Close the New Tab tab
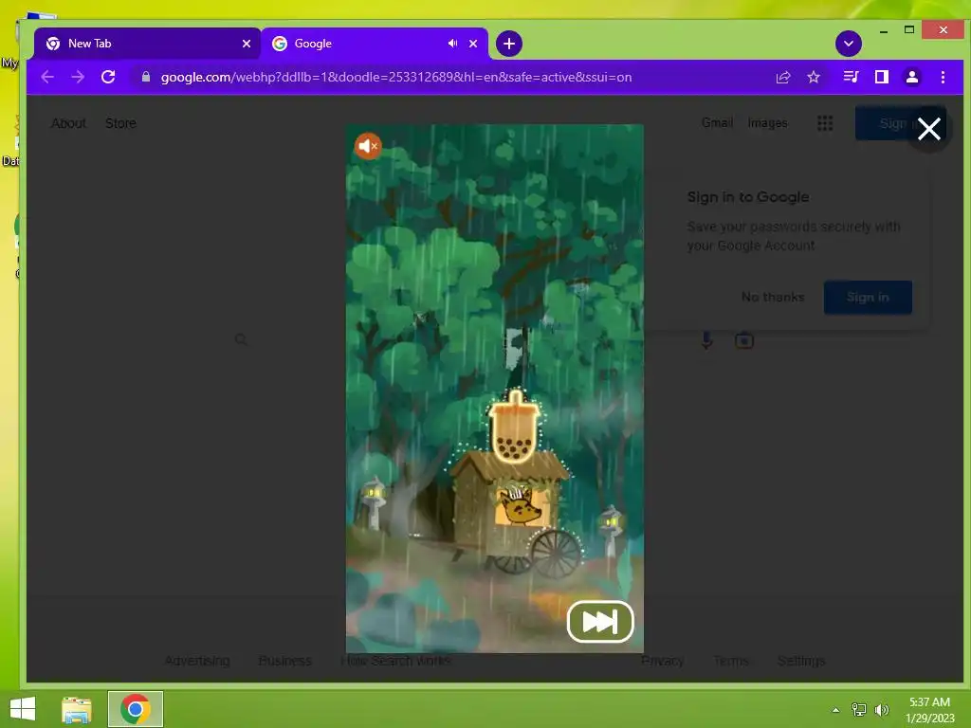971x728 pixels. (247, 44)
